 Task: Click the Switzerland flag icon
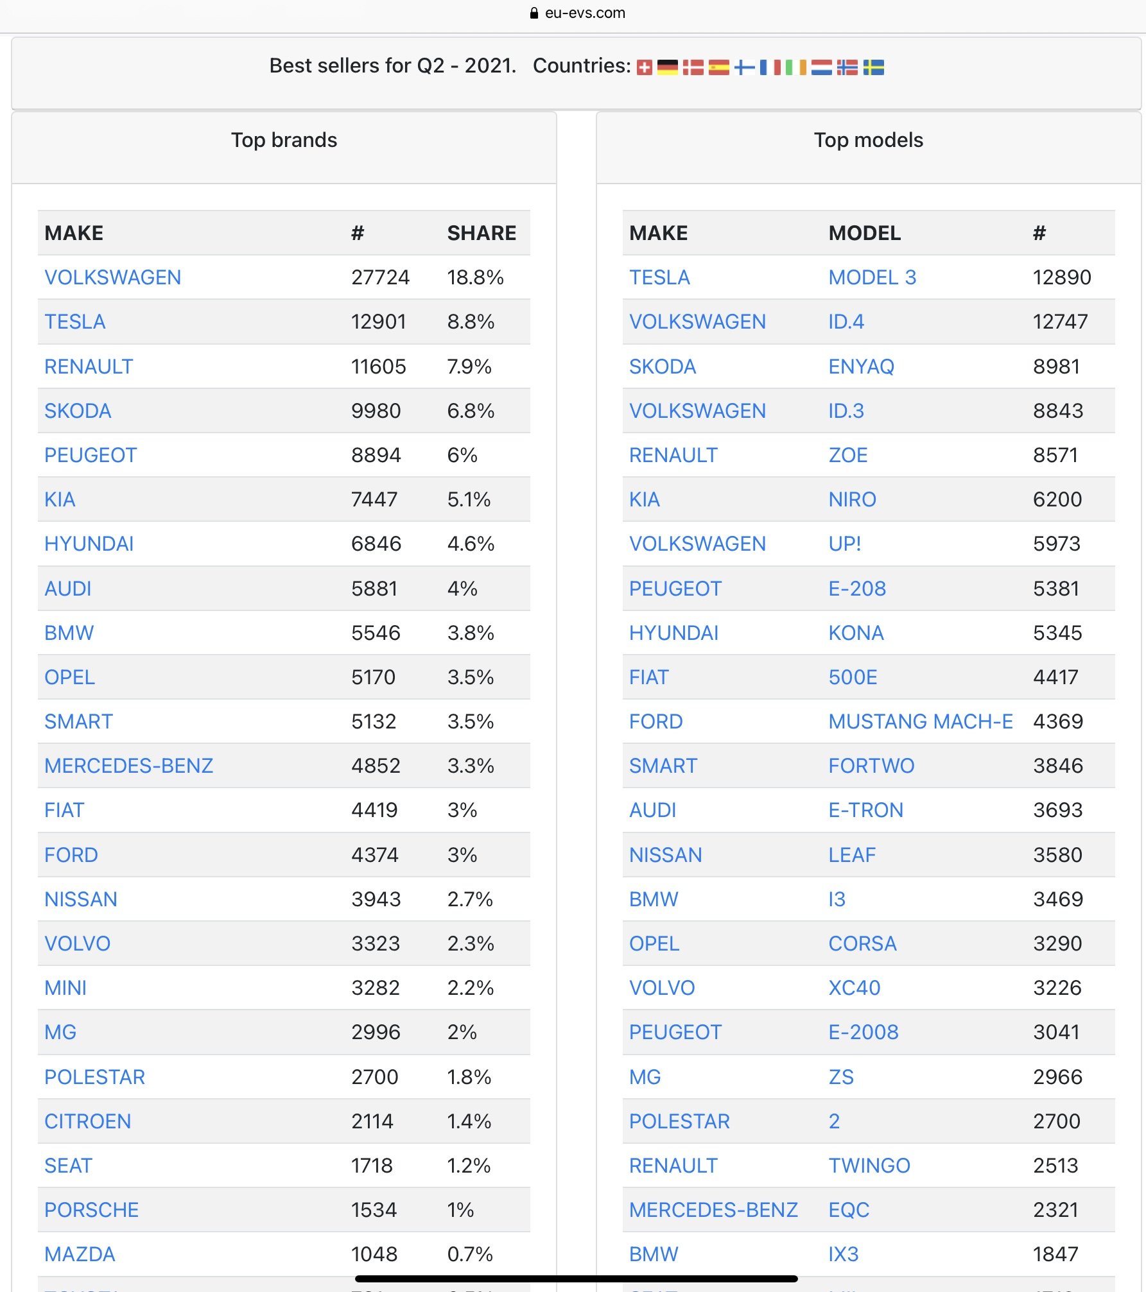[644, 67]
